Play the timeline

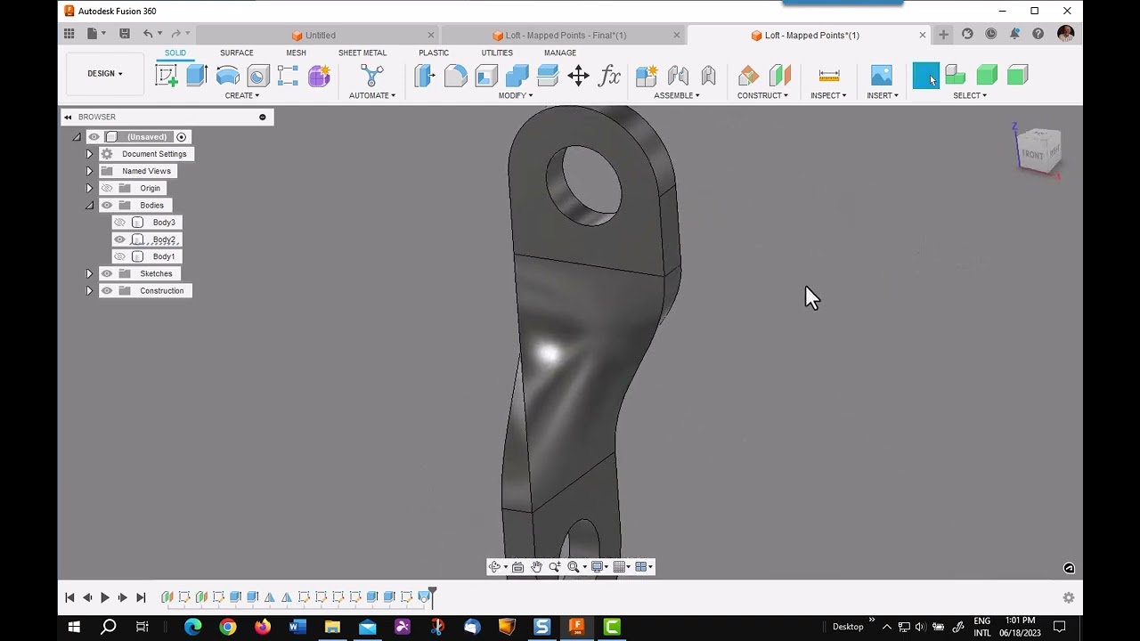[104, 597]
